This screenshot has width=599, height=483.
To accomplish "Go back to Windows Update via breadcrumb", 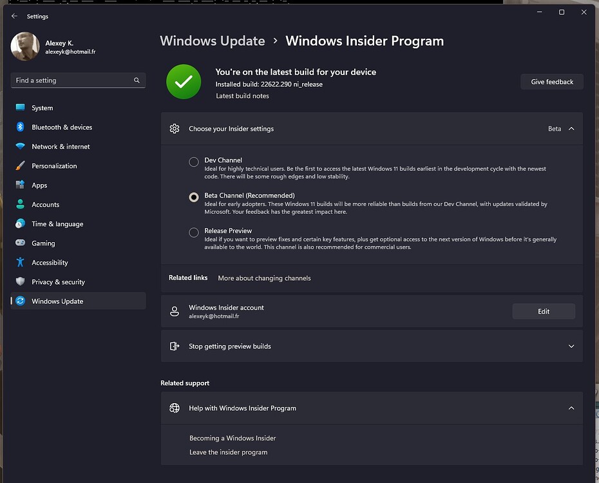I will pyautogui.click(x=213, y=41).
